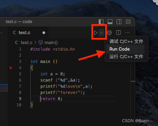Expand the run options dropdown chevron
Viewport: 158px width, 126px height.
[101, 33]
